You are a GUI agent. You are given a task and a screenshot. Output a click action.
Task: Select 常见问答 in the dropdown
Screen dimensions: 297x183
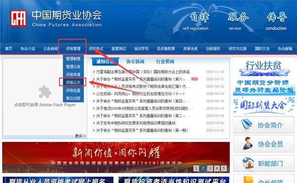73,98
